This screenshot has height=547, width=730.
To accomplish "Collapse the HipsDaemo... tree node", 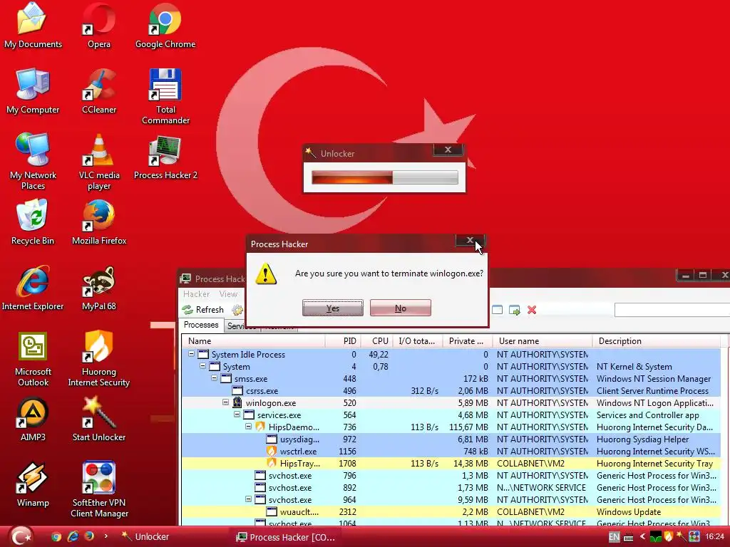I will coord(249,427).
